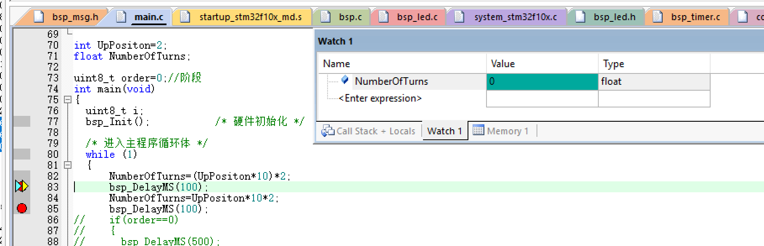Click the bsp_led.h tab file icon
Image resolution: width=764 pixels, height=246 pixels.
pos(580,17)
